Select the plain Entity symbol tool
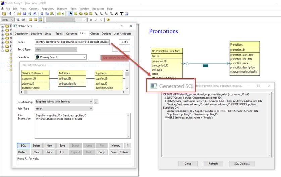Viewport: 281px width, 177px height. 76,14
